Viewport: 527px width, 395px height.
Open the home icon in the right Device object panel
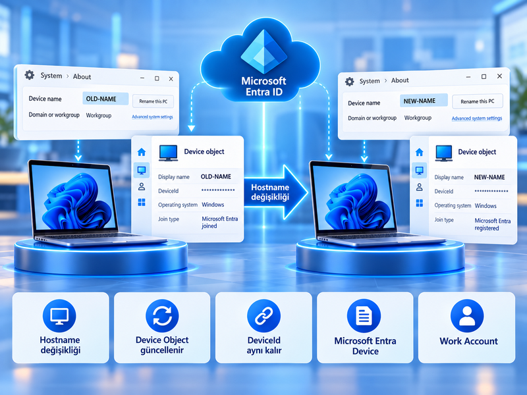[419, 152]
